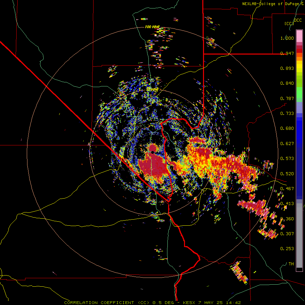Pick the light pink band atop the color bar
This screenshot has width=305, height=305.
[x=299, y=36]
